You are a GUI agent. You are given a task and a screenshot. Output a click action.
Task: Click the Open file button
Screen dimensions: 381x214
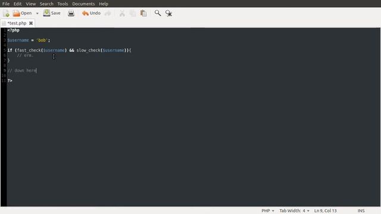pos(23,13)
